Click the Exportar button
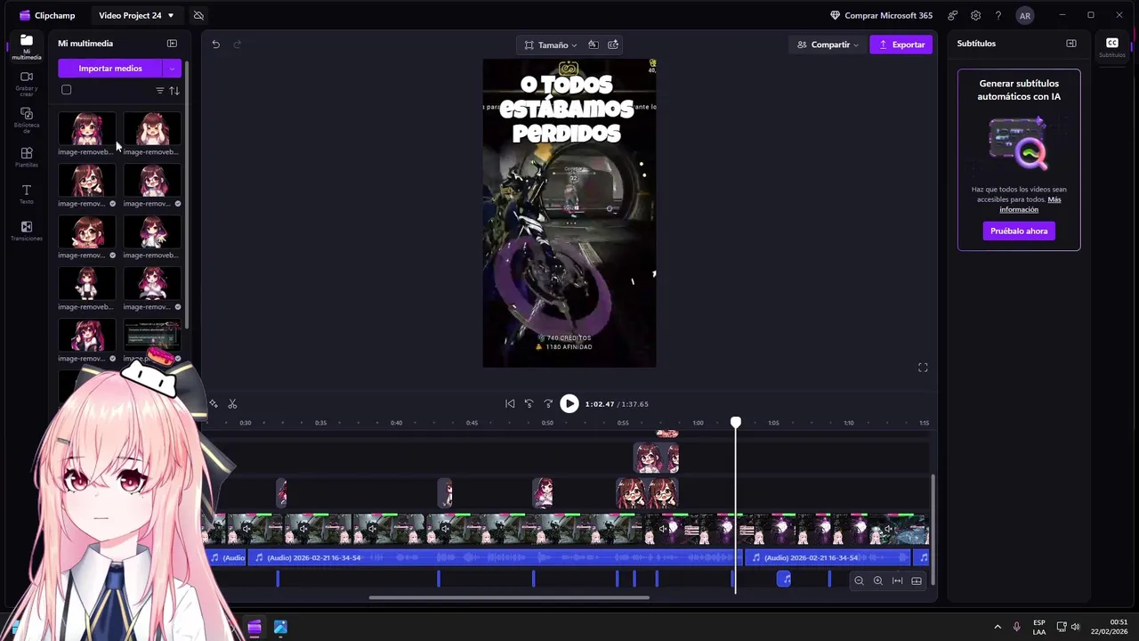Viewport: 1139px width, 641px height. coord(901,45)
